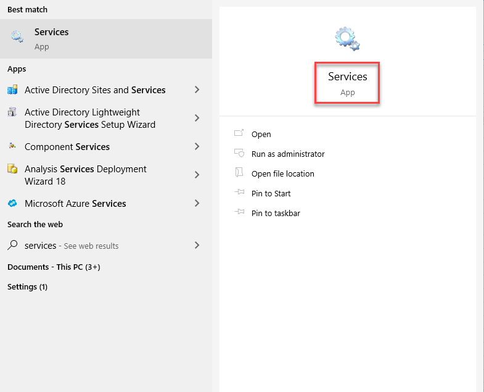The height and width of the screenshot is (392, 484).
Task: Select Pin to Start option
Action: [x=271, y=193]
